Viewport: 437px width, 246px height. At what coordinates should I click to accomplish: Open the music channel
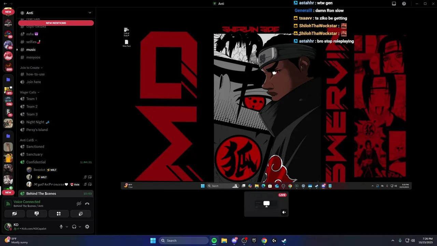coord(56,50)
